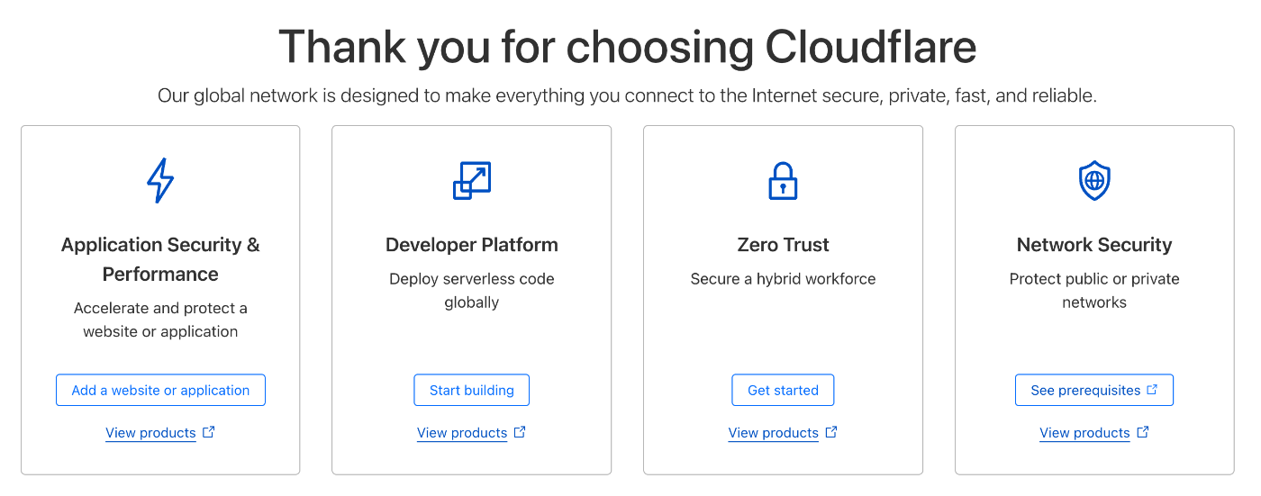Select the Developer Platform card title

(472, 245)
